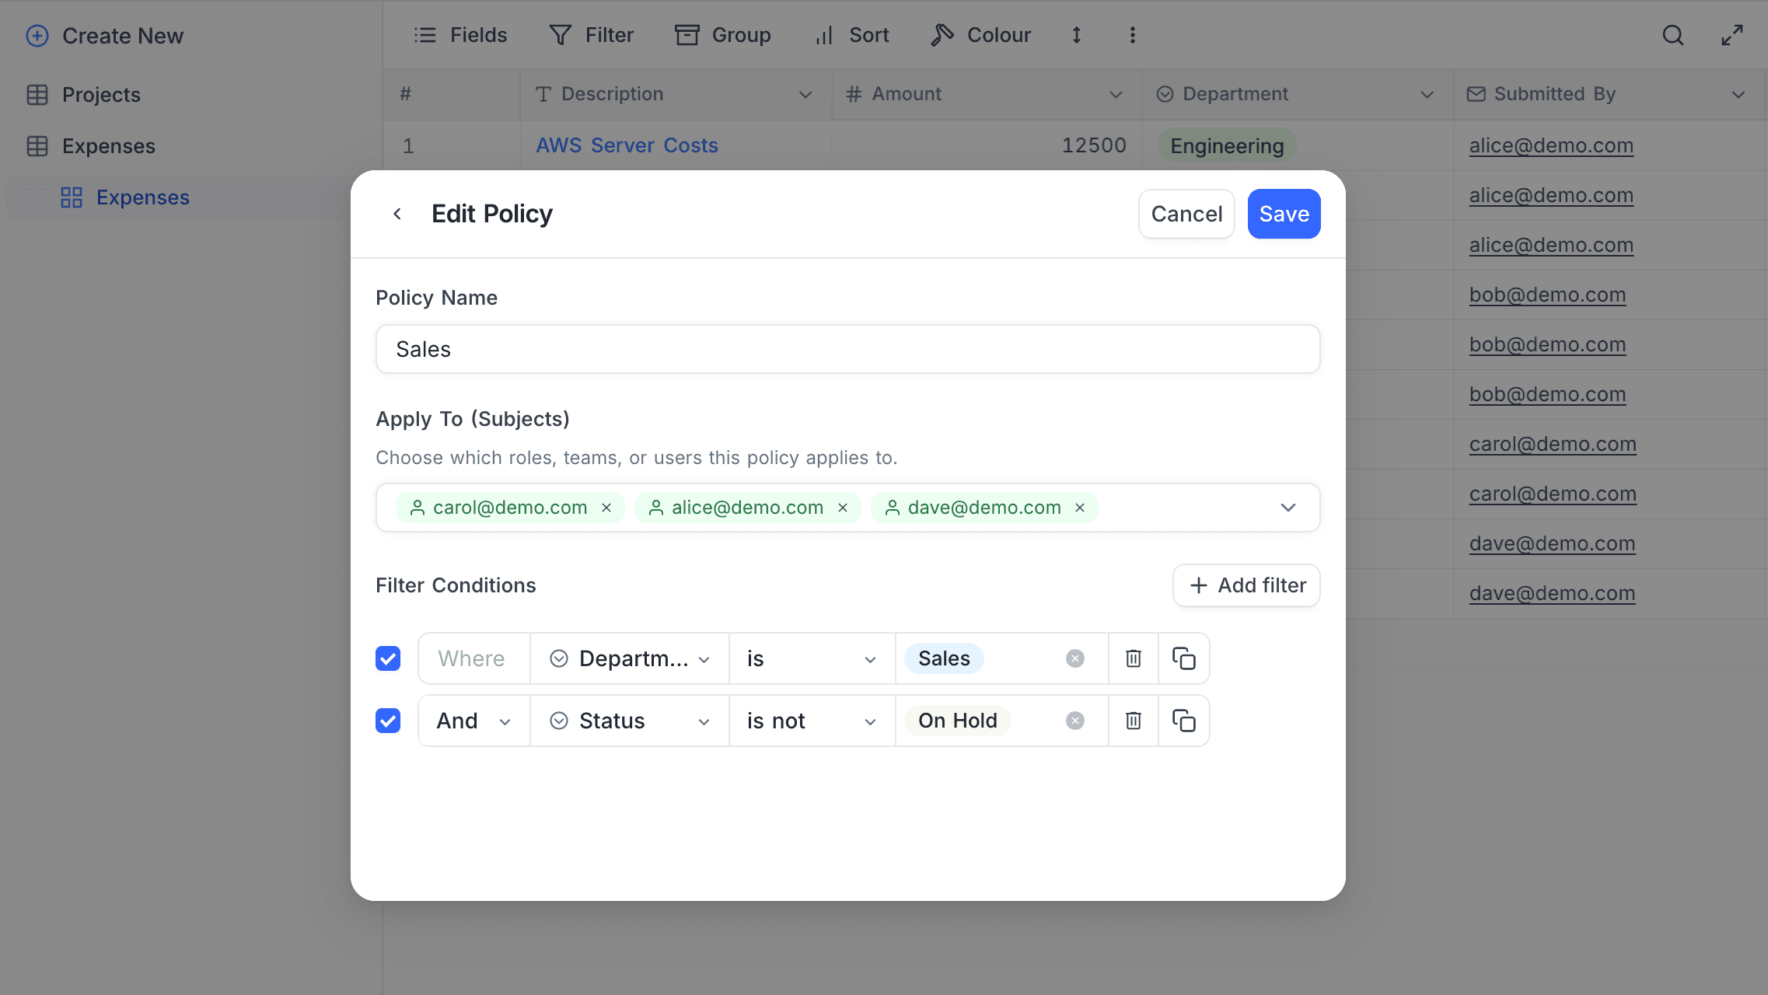
Task: Open search in the table toolbar
Action: coord(1673,35)
